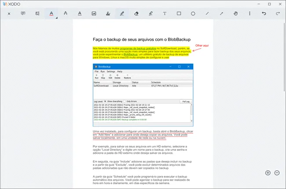The image size is (286, 189).
Task: Select the signature tool
Action: (x=108, y=14)
